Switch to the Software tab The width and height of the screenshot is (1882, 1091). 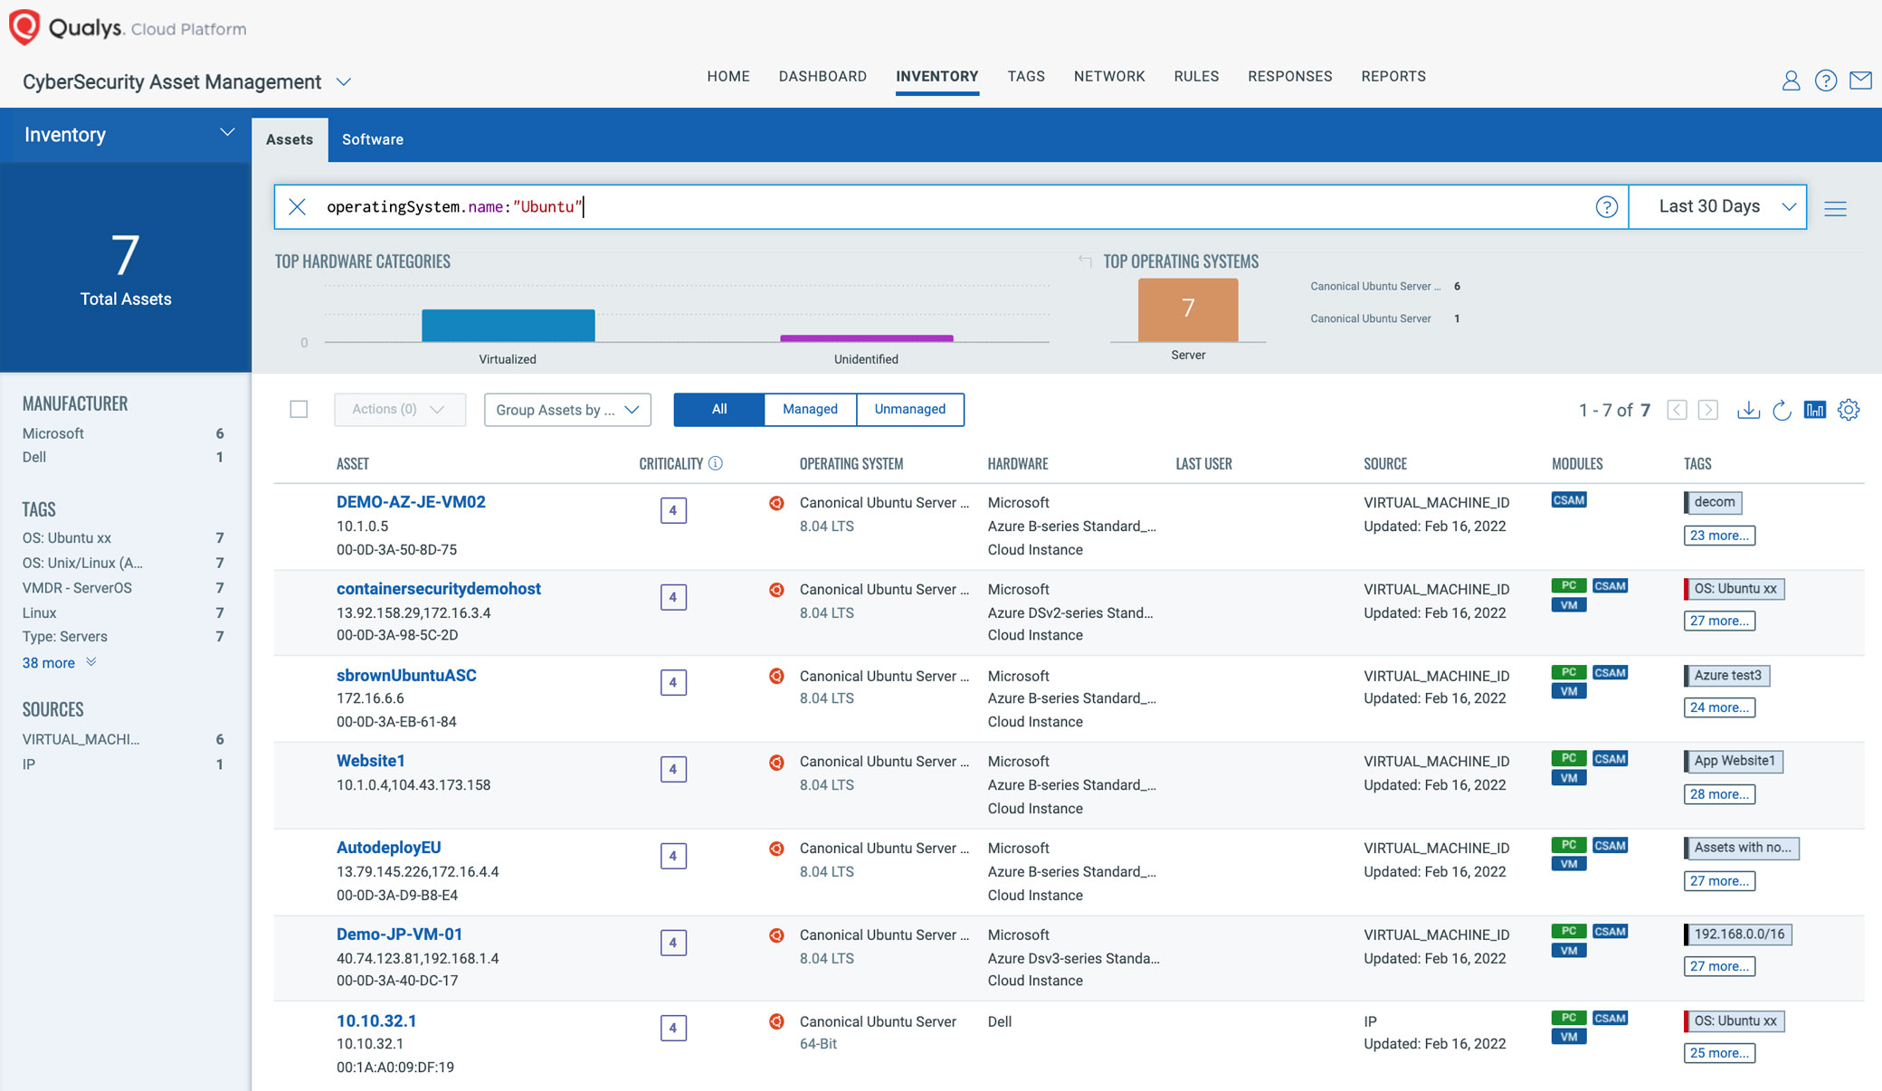coord(373,139)
